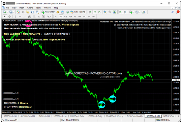Open search with magnifier icon
Viewport: 182px width, 124px height.
(x=173, y=12)
